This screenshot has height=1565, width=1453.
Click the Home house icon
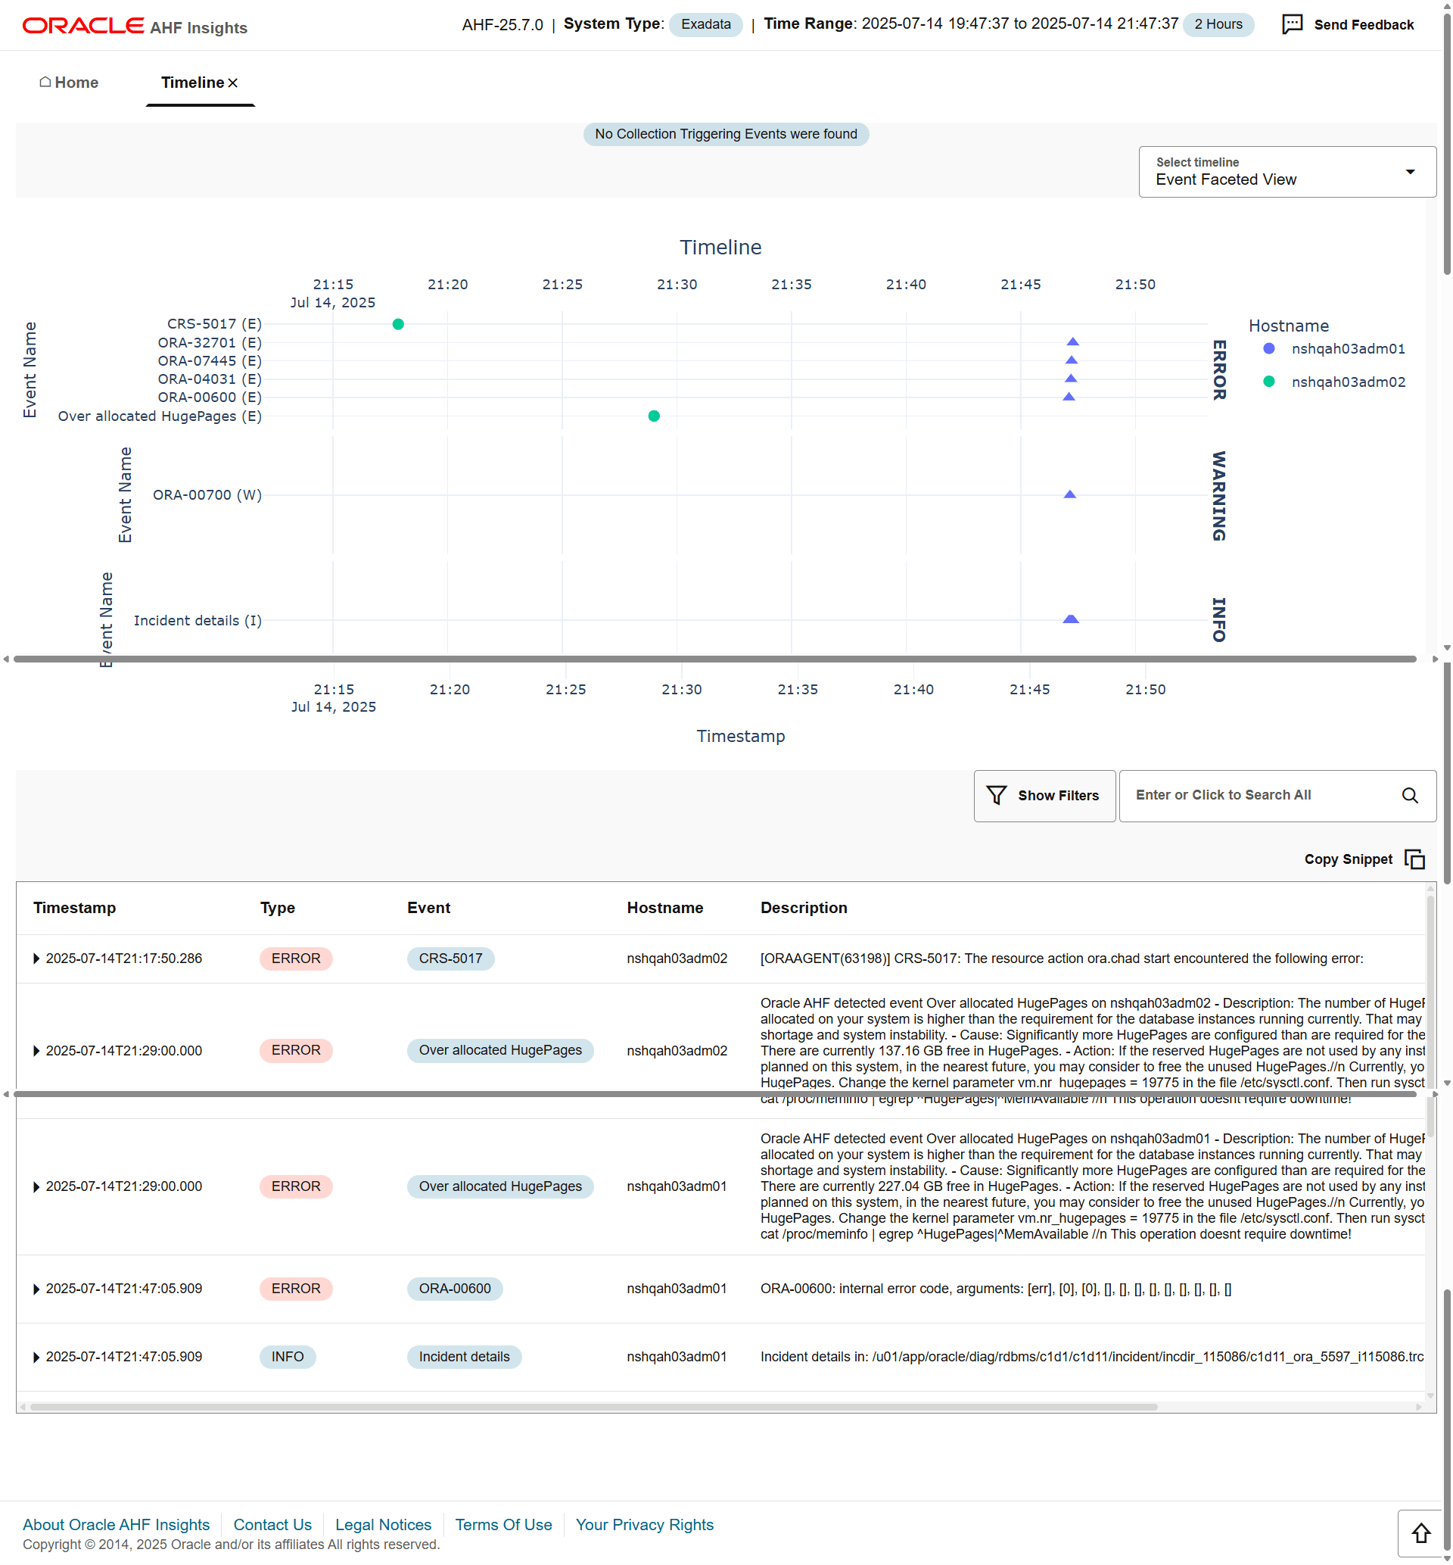point(45,82)
